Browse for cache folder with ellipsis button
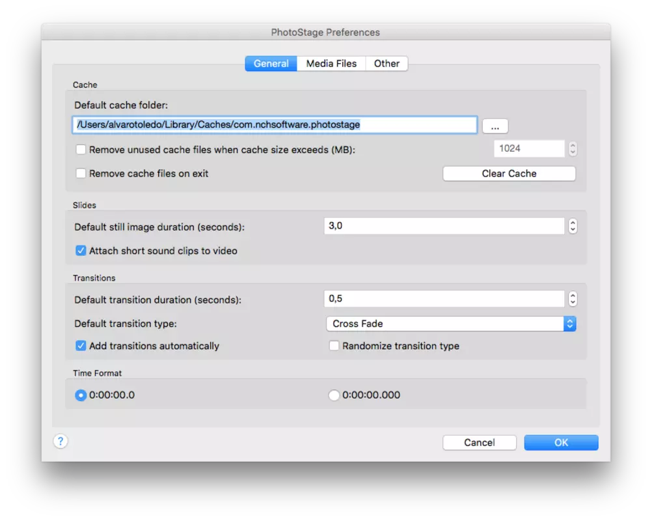 (495, 126)
